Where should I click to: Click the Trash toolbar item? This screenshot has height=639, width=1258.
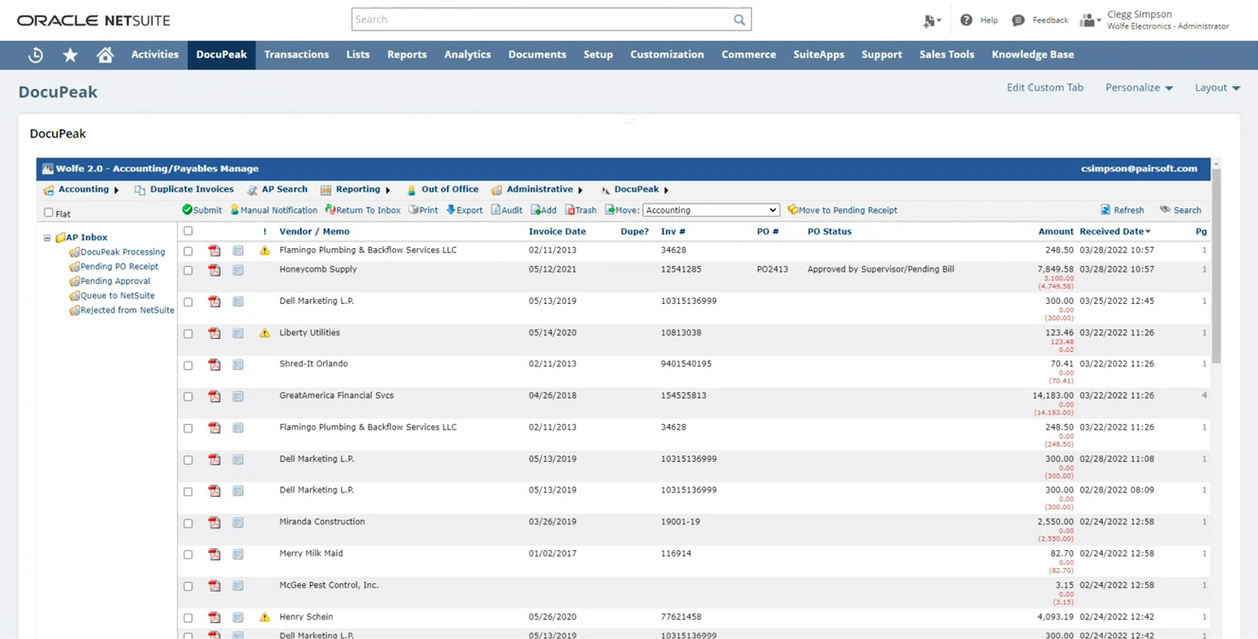coord(581,210)
